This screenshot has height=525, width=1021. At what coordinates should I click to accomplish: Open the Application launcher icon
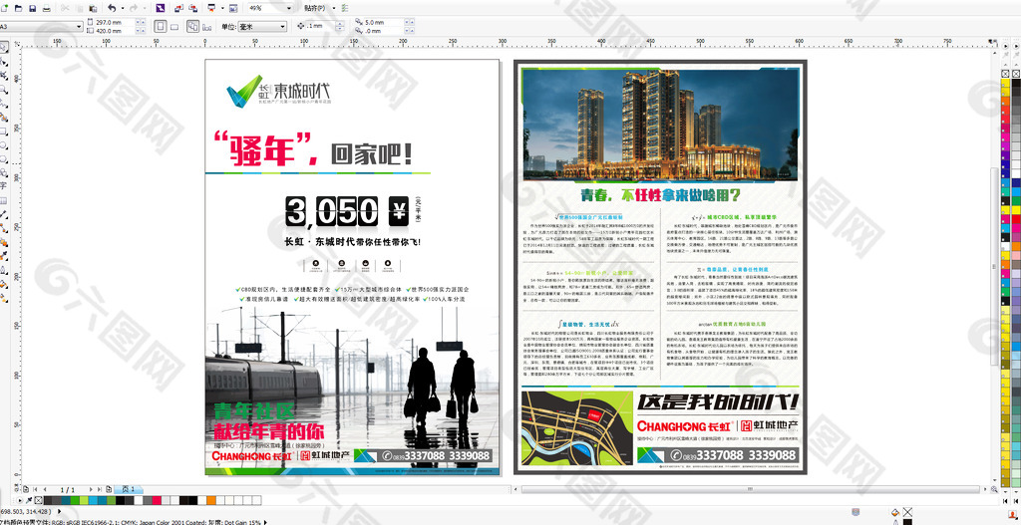point(211,8)
